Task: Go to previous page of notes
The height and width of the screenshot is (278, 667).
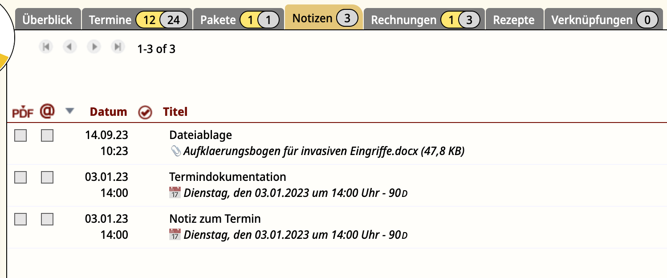Action: [x=69, y=47]
